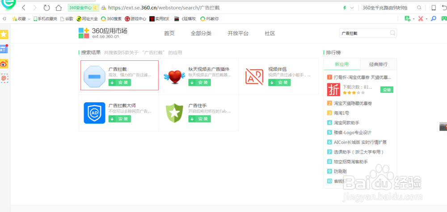Install the 广告拦截 extension

[x=119, y=83]
